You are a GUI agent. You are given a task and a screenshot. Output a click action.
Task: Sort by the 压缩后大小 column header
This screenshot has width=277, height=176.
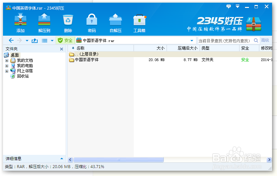click(183, 48)
